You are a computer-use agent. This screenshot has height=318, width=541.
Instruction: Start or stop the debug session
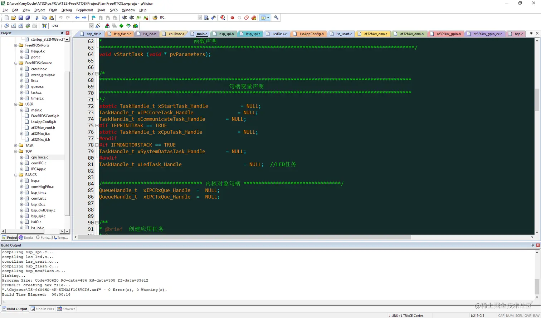click(x=223, y=18)
